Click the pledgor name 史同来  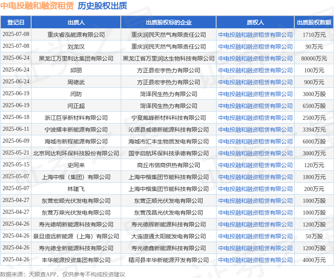tap(76, 165)
